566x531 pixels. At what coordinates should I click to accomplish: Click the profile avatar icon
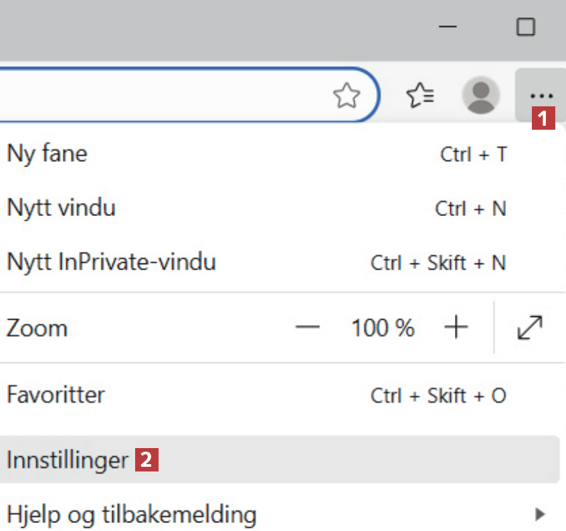pos(480,95)
